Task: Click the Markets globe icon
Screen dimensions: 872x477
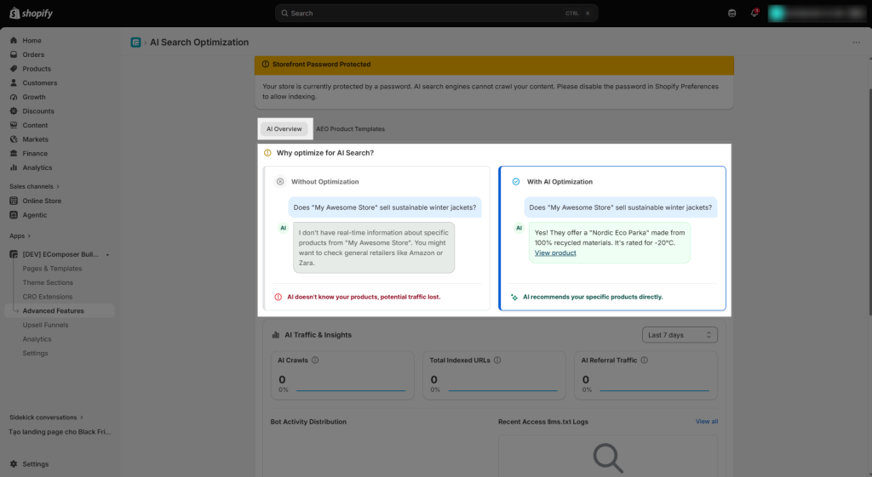Action: pyautogui.click(x=14, y=139)
